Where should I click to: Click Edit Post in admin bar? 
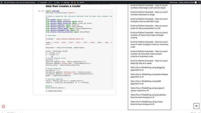pyautogui.click(x=65, y=3)
